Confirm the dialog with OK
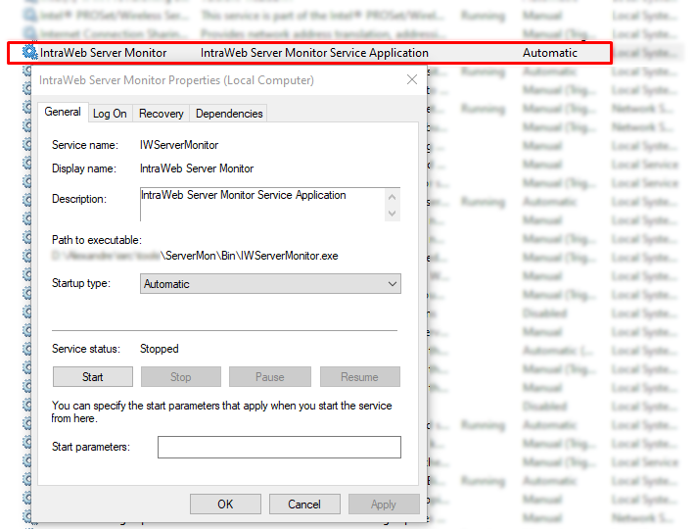Image resolution: width=696 pixels, height=529 pixels. point(225,505)
